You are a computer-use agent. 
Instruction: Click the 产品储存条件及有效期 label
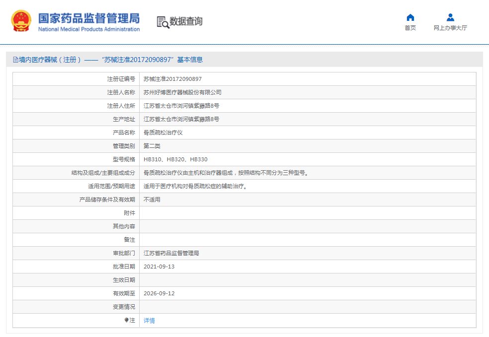[x=107, y=200]
